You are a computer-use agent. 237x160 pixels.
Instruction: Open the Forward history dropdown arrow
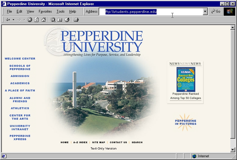(x=24, y=20)
